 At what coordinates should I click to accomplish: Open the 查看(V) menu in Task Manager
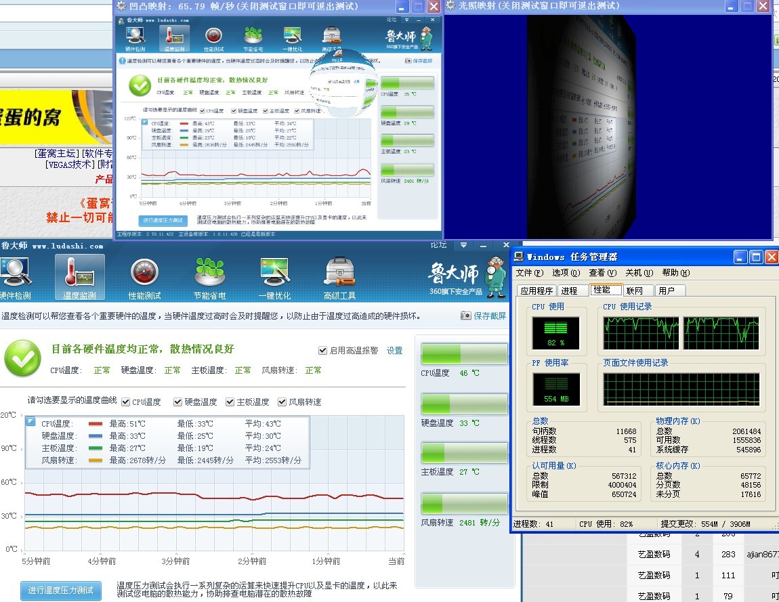pos(603,273)
